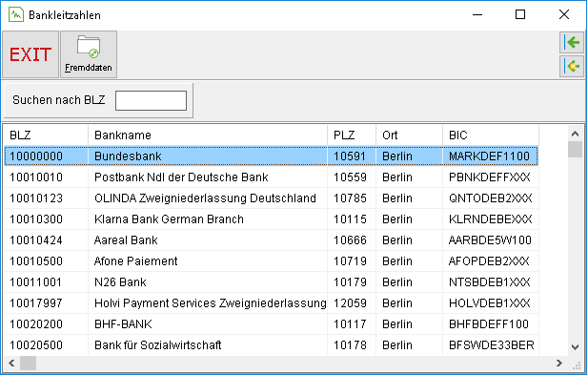Select BIC cell MARKDEF1100

[490, 156]
